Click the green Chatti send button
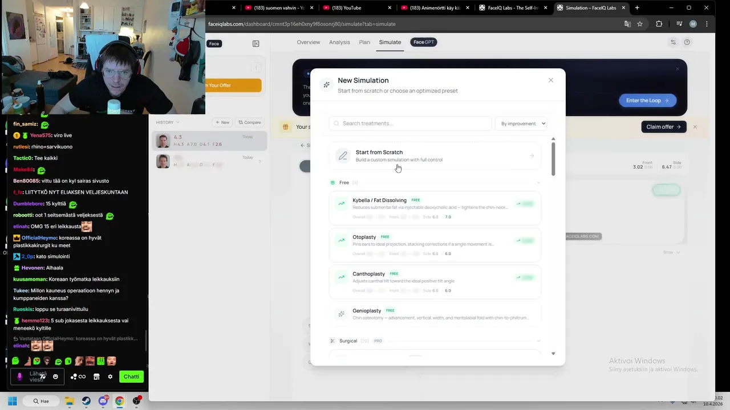This screenshot has width=730, height=410. pyautogui.click(x=131, y=376)
